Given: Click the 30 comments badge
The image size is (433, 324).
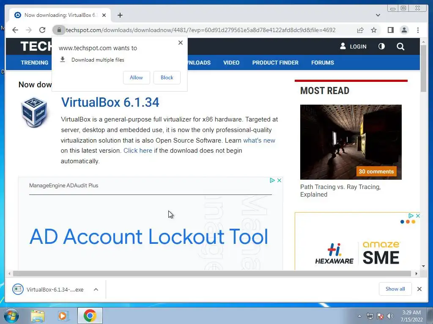Looking at the screenshot, I should [376, 171].
